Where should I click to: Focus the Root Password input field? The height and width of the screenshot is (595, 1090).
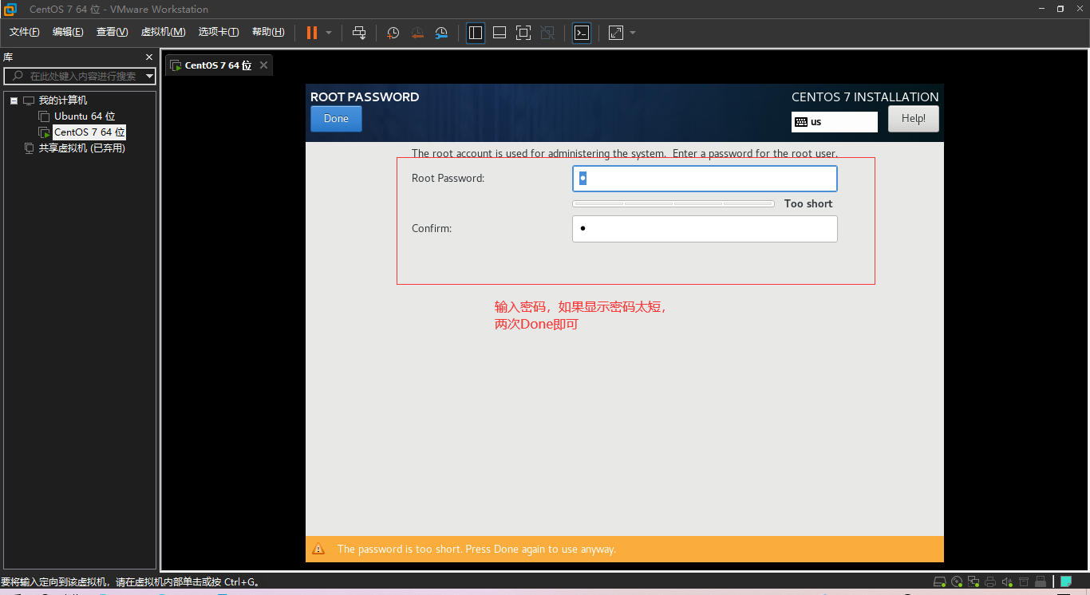[x=705, y=179]
